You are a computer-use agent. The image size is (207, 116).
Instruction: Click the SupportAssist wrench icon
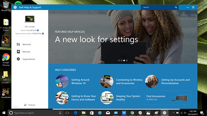[18, 59]
